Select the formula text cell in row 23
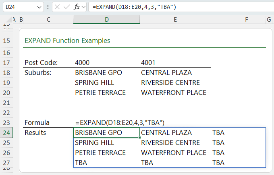The height and width of the screenshot is (175, 274). (120, 122)
